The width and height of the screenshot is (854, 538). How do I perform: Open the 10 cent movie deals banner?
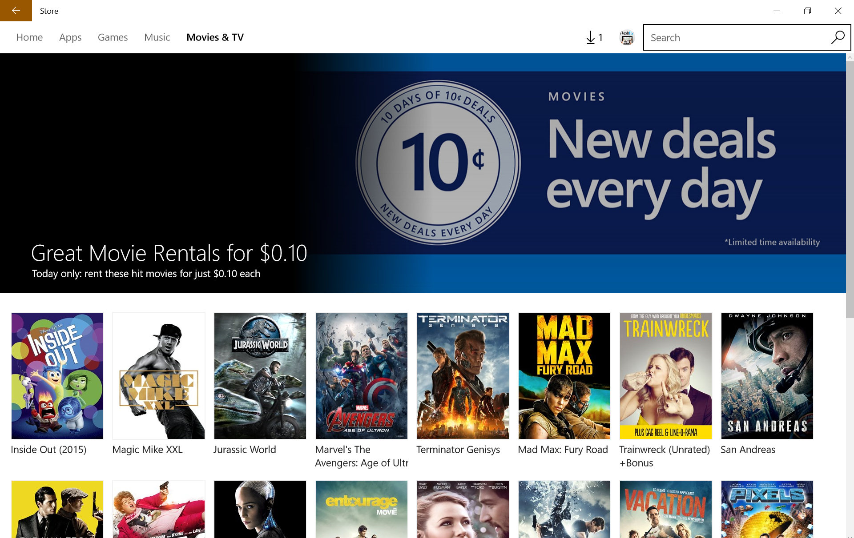pyautogui.click(x=423, y=173)
